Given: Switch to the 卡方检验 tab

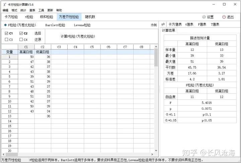Looking at the screenshot, I should pyautogui.click(x=11, y=17).
